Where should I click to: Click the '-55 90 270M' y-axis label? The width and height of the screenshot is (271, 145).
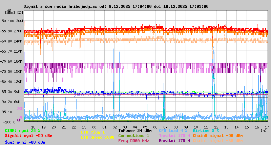click(x=12, y=31)
